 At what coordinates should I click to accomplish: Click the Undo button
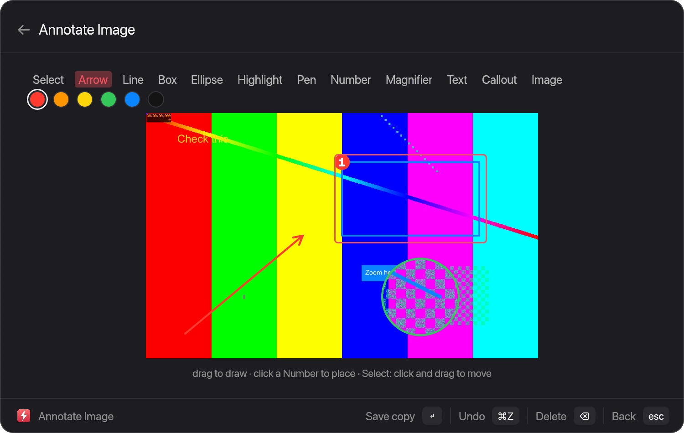coord(472,416)
